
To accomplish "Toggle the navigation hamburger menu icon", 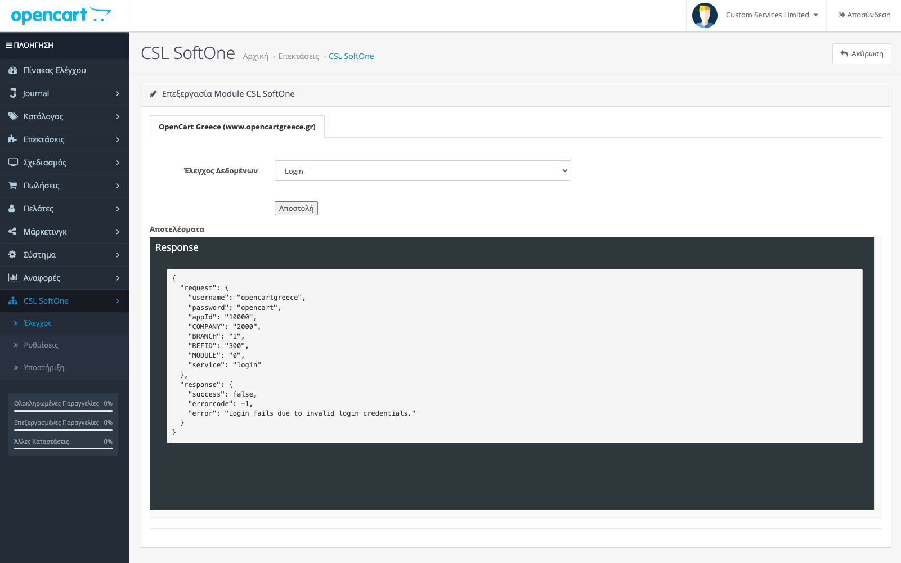I will (x=9, y=45).
